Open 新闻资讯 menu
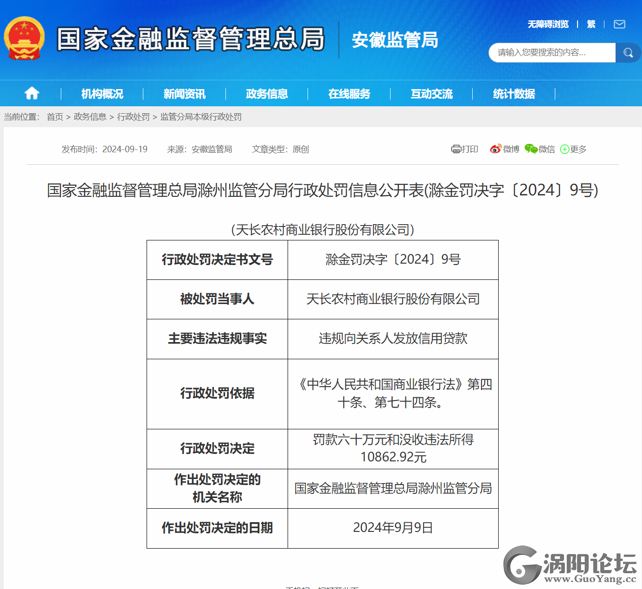 point(184,94)
